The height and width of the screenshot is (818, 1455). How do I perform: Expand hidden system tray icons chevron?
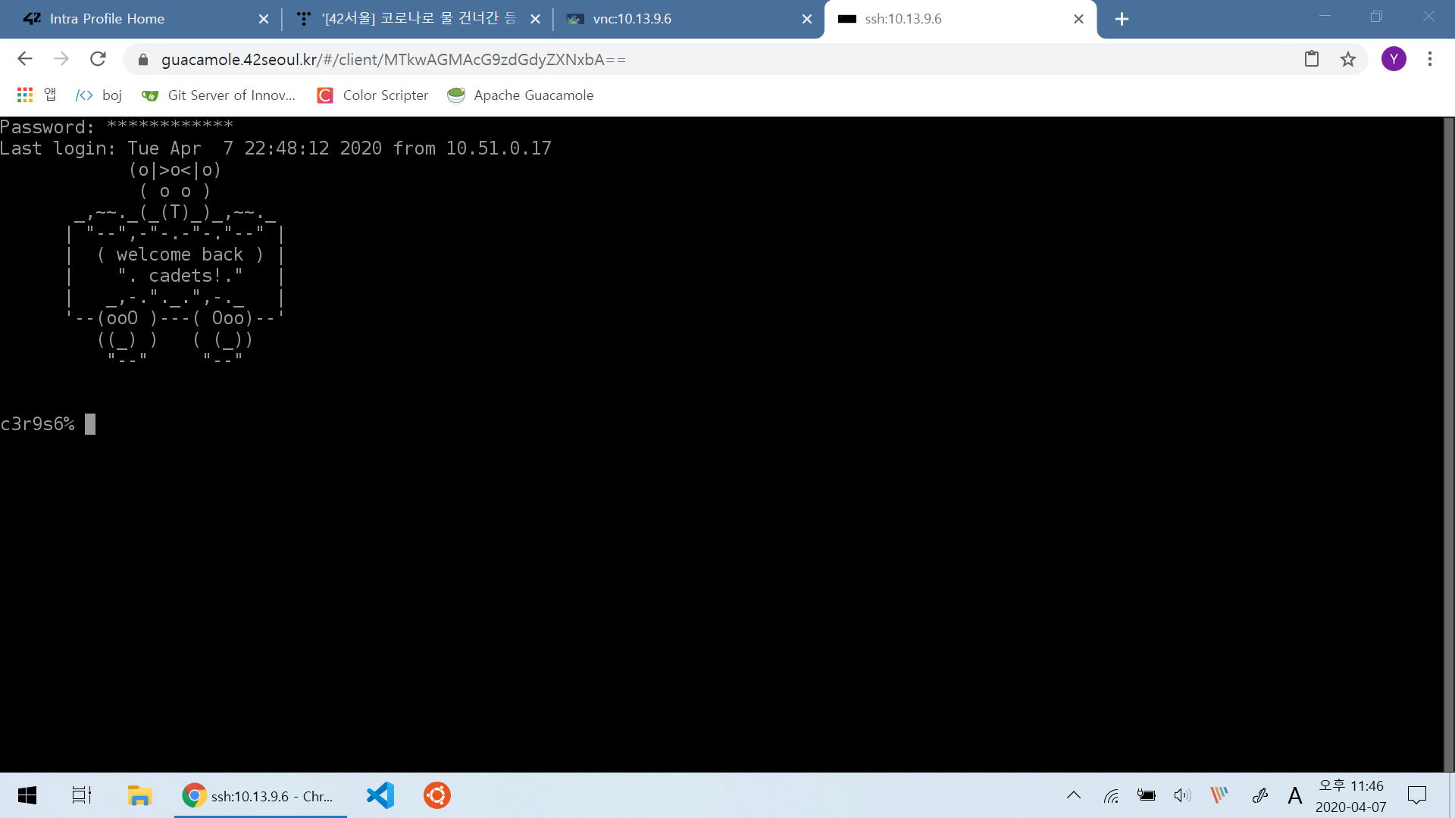(x=1073, y=795)
